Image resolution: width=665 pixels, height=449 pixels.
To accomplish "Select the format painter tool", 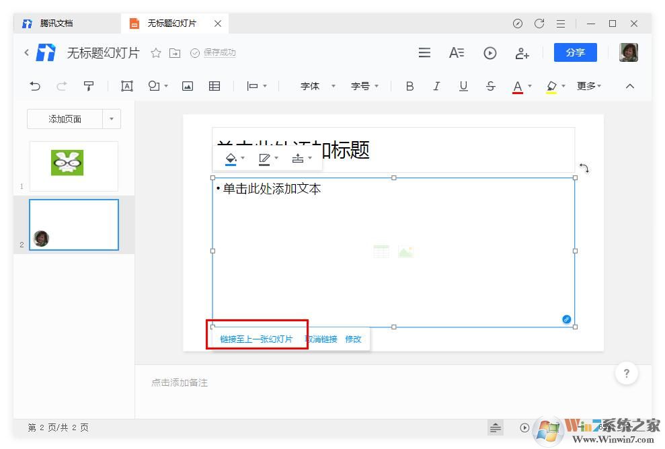I will pos(89,86).
